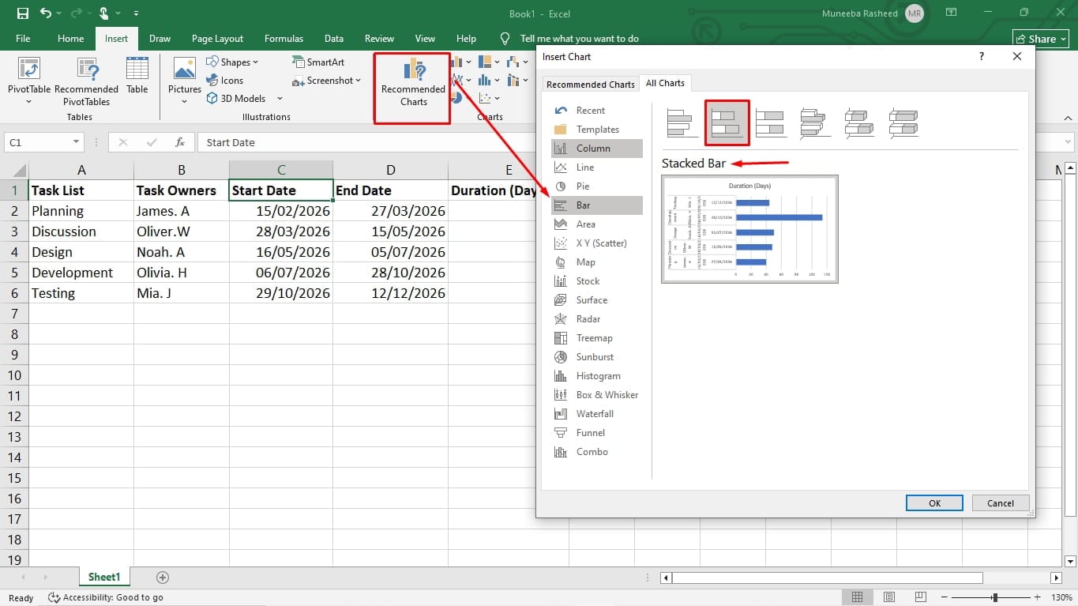The height and width of the screenshot is (606, 1078).
Task: Switch to the Page Layout ribbon tab
Action: (x=217, y=39)
